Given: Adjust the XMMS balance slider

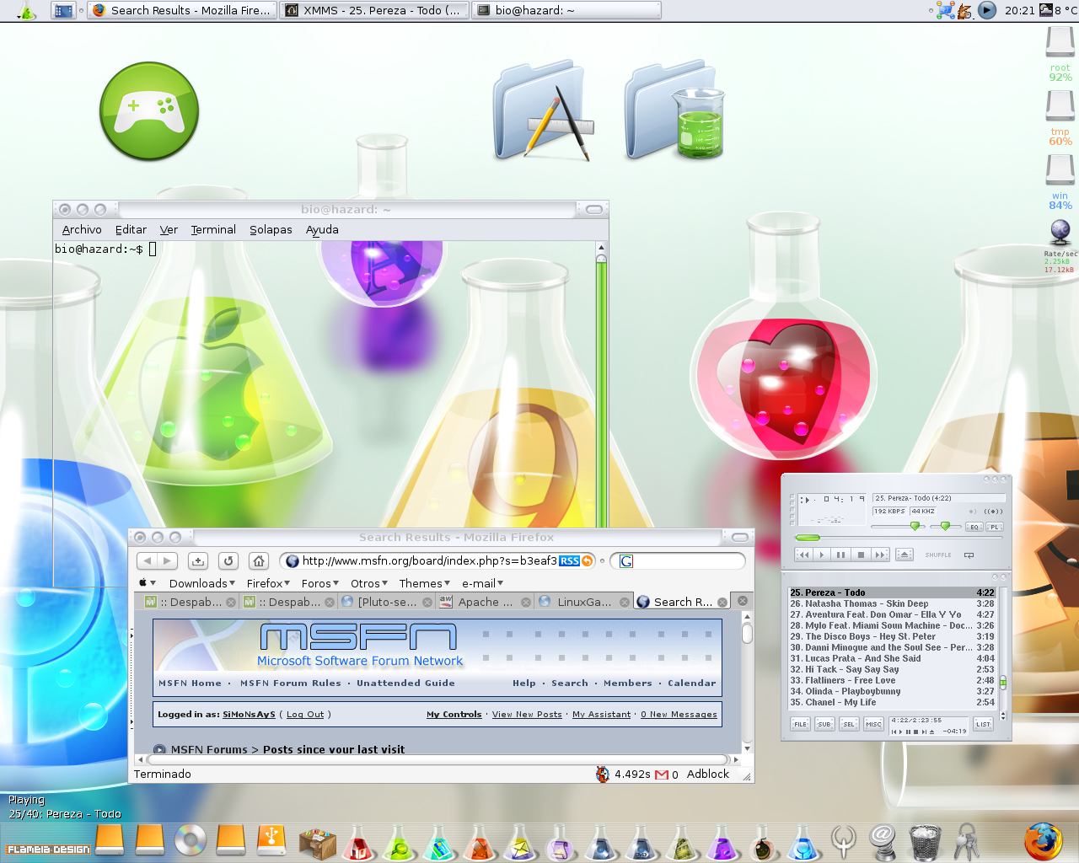Looking at the screenshot, I should click(945, 526).
